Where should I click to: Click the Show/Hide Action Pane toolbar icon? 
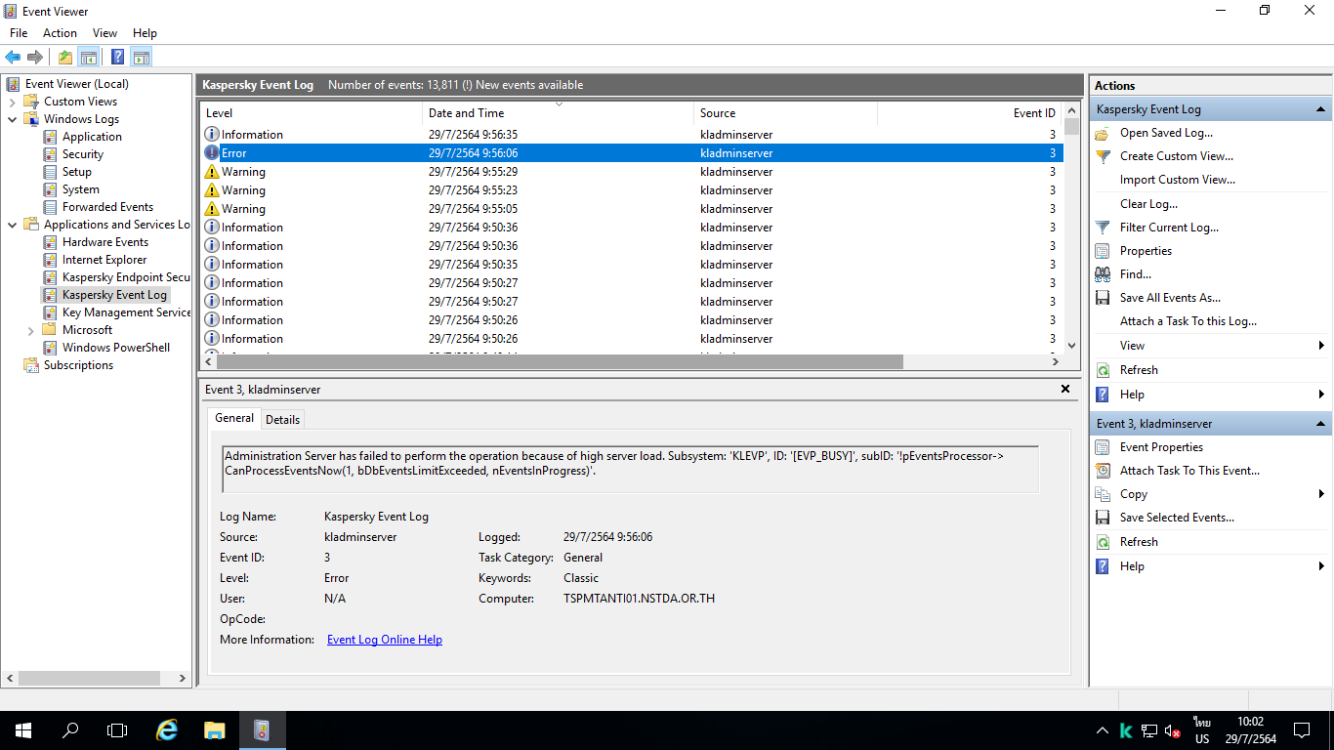point(142,57)
